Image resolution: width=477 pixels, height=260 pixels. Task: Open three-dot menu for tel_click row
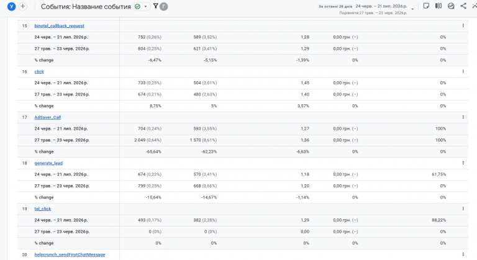click(x=463, y=208)
